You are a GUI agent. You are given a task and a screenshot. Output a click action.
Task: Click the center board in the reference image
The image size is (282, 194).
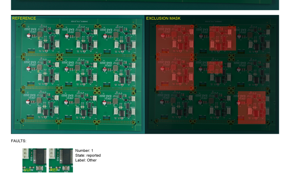[x=78, y=73]
